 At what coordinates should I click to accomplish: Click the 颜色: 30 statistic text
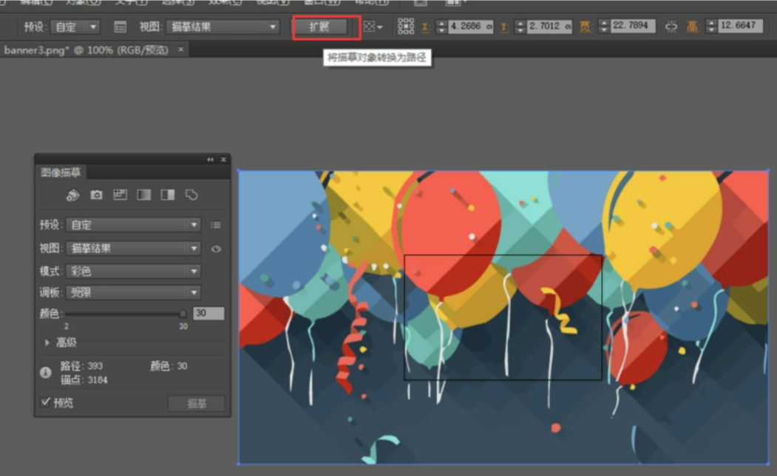(169, 366)
